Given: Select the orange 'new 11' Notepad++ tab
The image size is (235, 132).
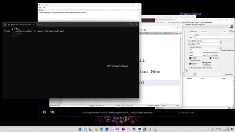Looking at the screenshot, I should [177, 33].
